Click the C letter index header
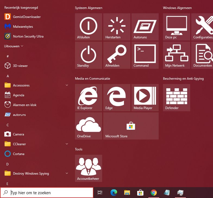This screenshot has width=213, height=198. [x=8, y=125]
